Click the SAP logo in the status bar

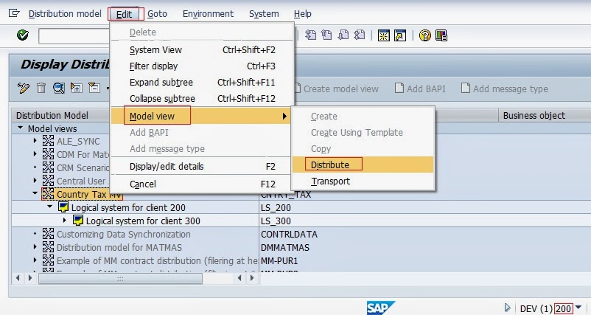(381, 308)
